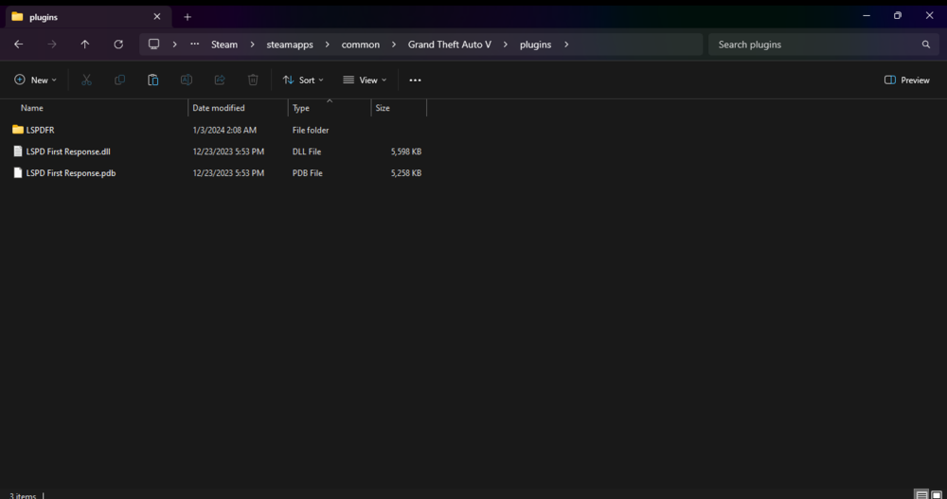
Task: Expand the Sort options dropdown
Action: coord(303,80)
